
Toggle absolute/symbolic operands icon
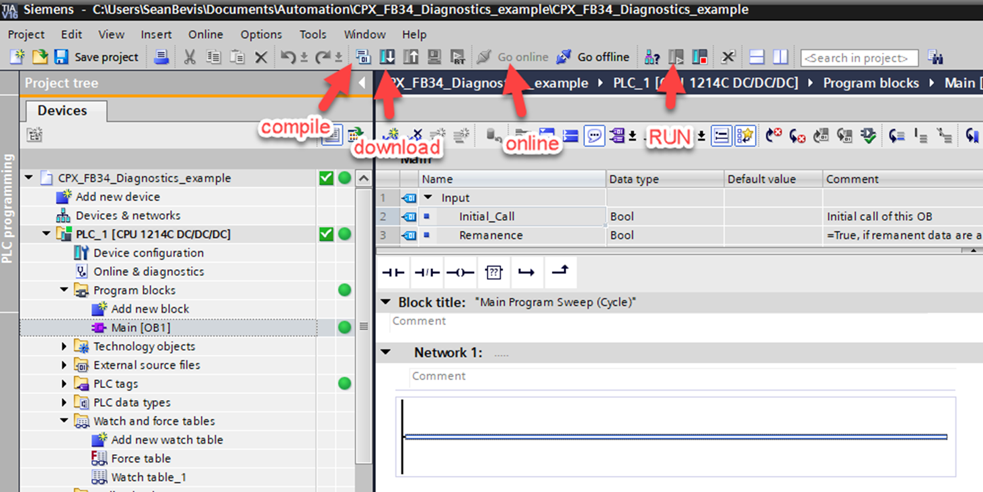click(x=618, y=136)
